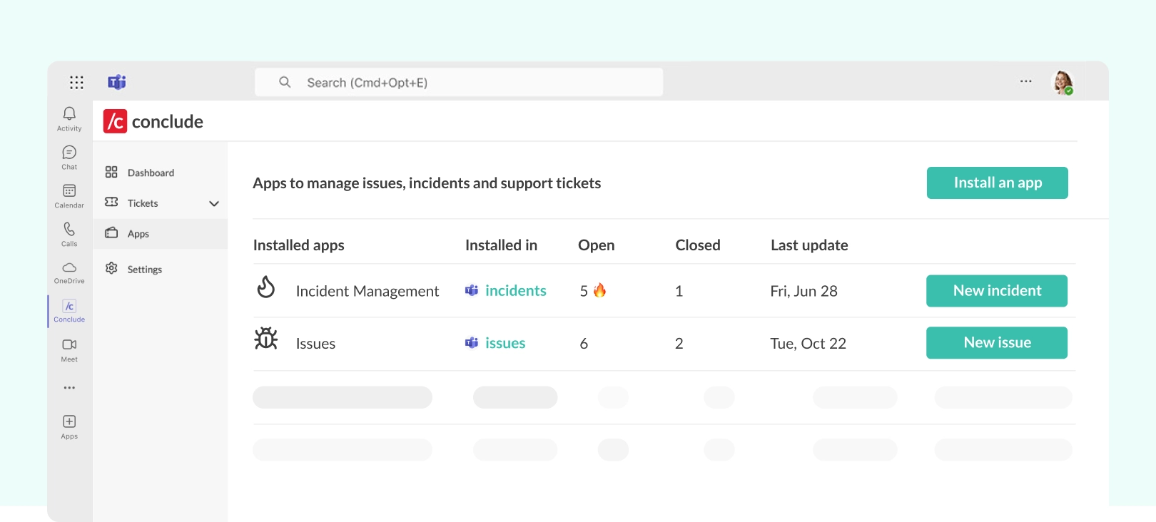Open the issues channel link
The image size is (1156, 522).
point(505,343)
